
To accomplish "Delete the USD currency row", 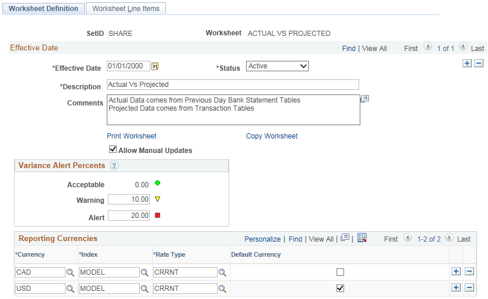I will (469, 287).
